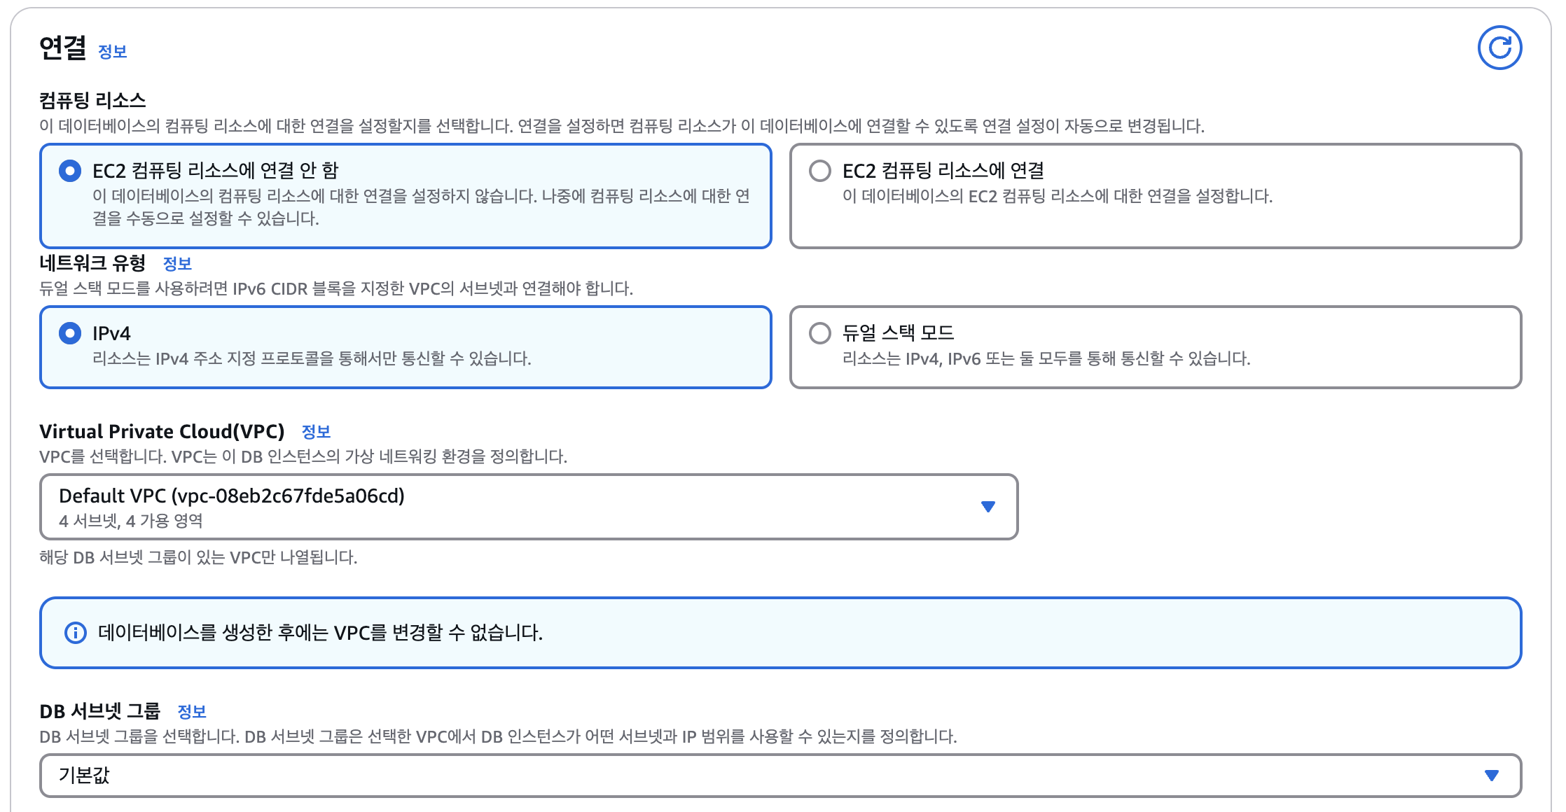Screen dimensions: 1566x812
Task: Click the info circle icon in the VPC notice
Action: coord(75,633)
